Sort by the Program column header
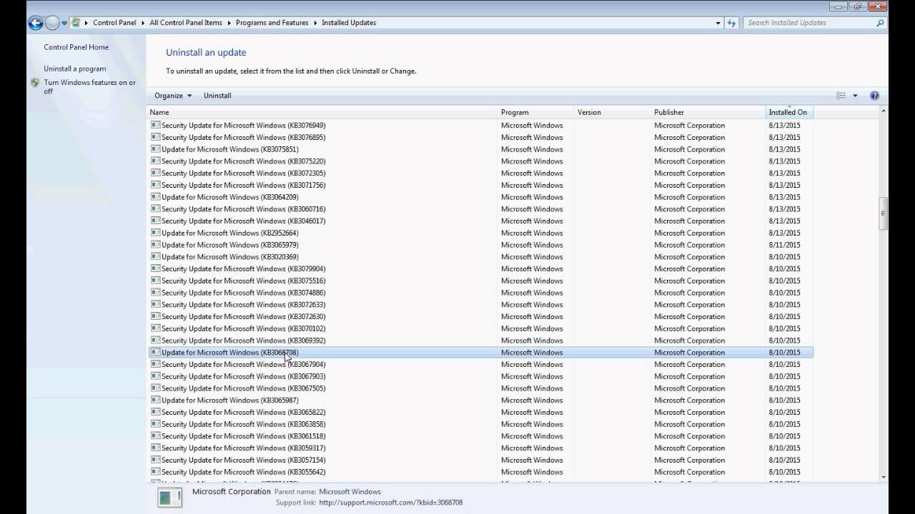This screenshot has height=514, width=915. tap(536, 112)
